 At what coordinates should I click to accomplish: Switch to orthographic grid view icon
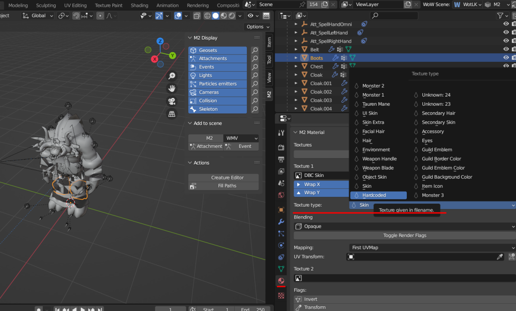click(172, 114)
